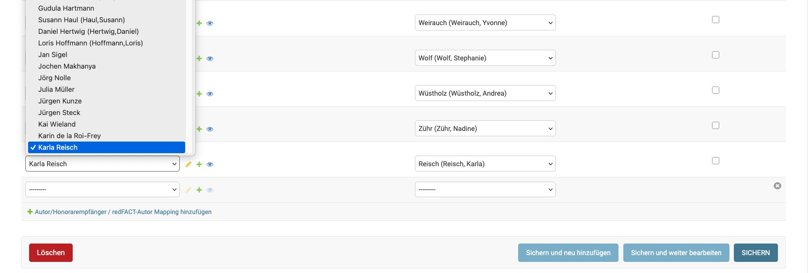808x273 pixels.
Task: Click the yellow pencil edit icon beside Karla Reisch
Action: (189, 164)
